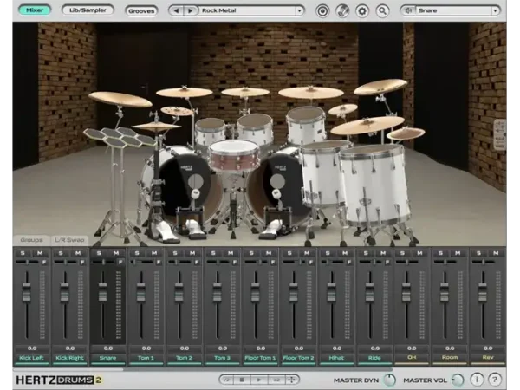Screen dimensions: 520x390
Task: Open the Rock Metal preset dropdown arrow
Action: coord(300,10)
